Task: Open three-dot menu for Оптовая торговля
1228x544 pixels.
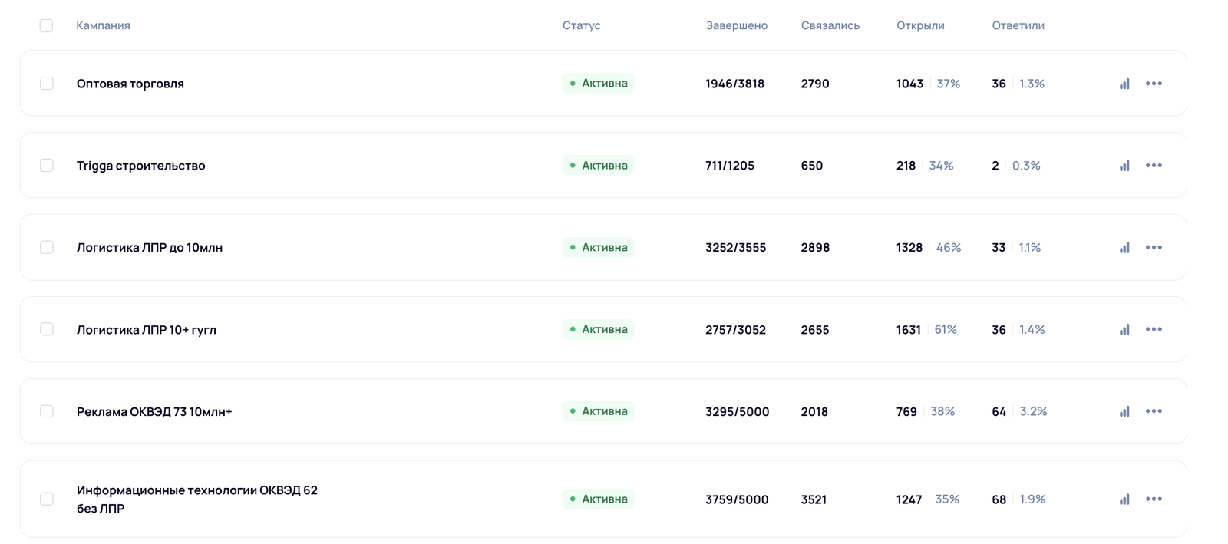Action: (1154, 84)
